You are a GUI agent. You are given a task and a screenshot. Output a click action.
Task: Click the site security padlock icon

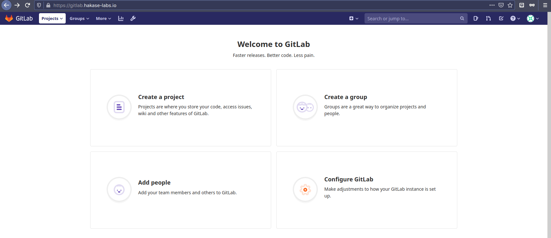pos(48,5)
